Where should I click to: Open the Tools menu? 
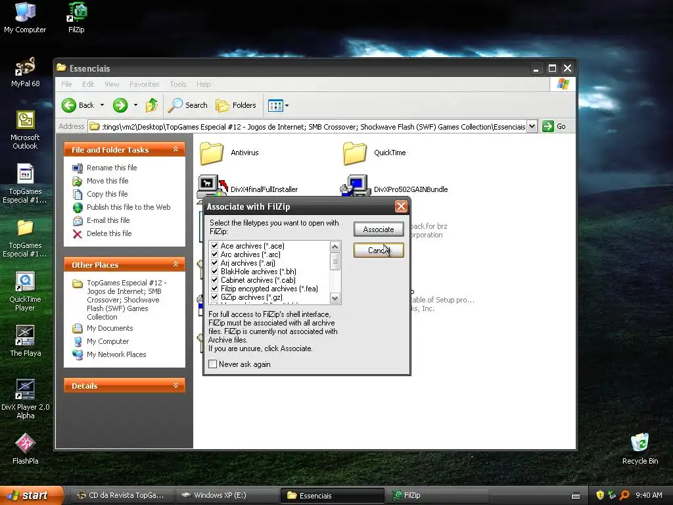178,84
